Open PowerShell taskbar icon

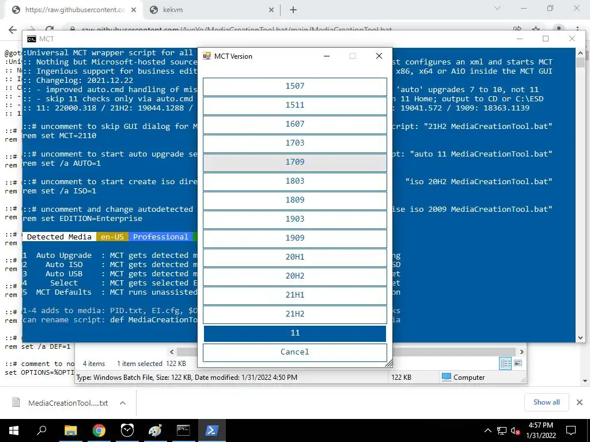[211, 430]
